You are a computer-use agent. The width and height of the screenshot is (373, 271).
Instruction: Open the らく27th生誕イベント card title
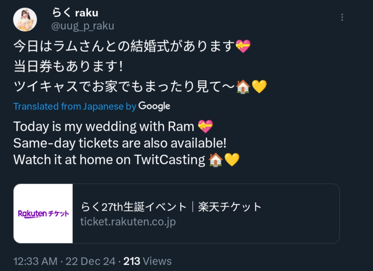pos(171,207)
